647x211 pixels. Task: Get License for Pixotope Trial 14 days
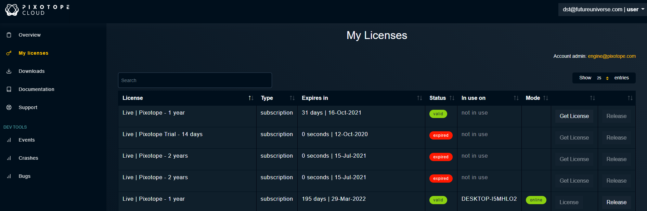click(x=574, y=138)
